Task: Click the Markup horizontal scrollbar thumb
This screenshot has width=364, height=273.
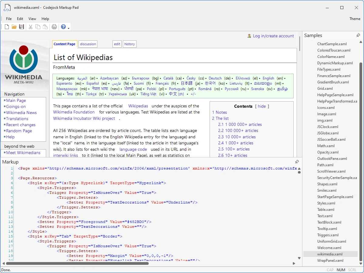Action: [x=77, y=264]
